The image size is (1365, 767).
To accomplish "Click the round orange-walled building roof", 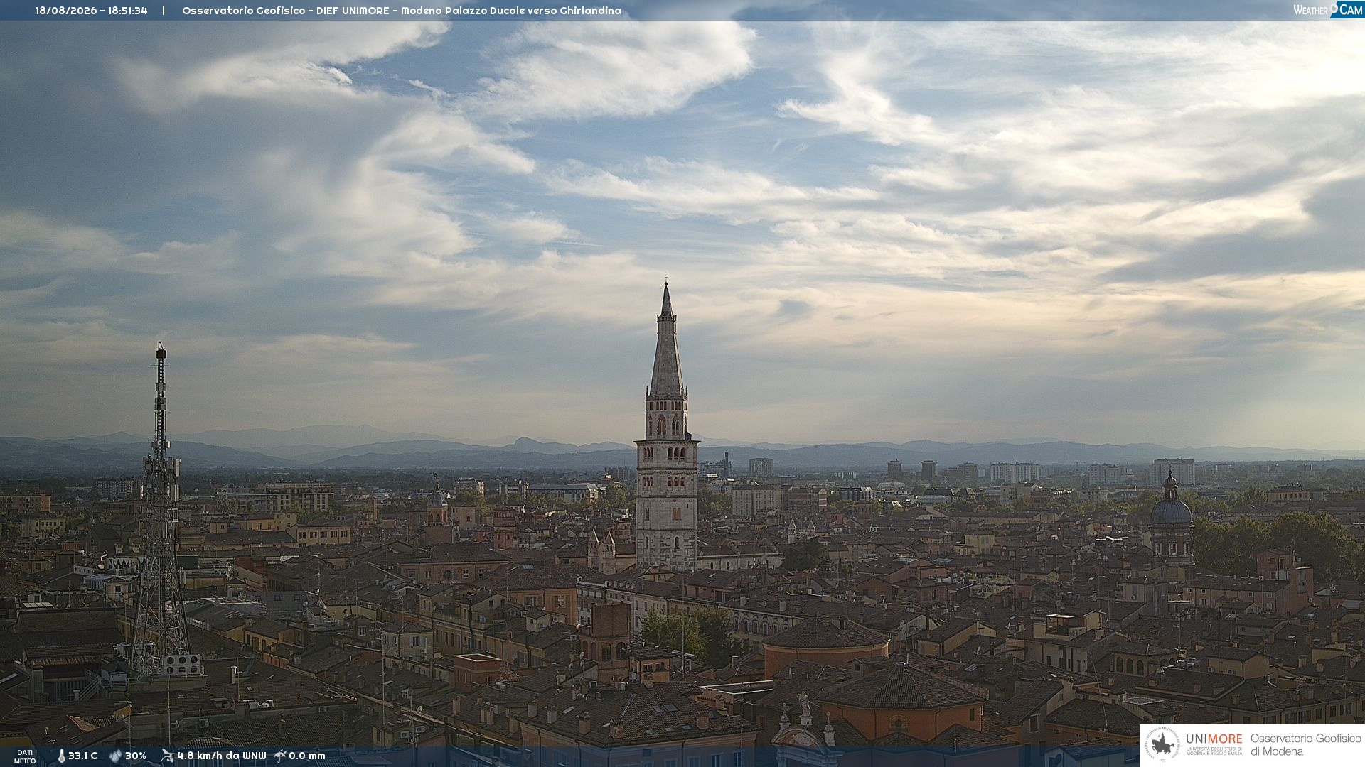I will [x=825, y=633].
